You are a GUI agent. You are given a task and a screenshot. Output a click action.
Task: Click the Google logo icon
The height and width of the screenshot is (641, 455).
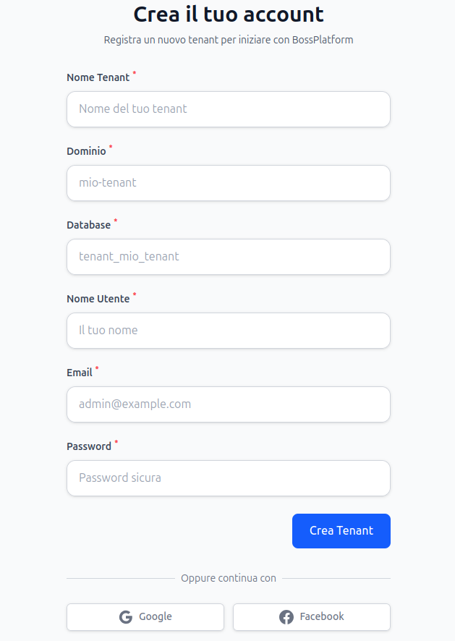(126, 617)
